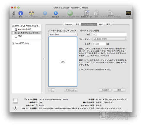Click the USB serial number text
Viewport: 142px width, 125px height.
(55, 108)
